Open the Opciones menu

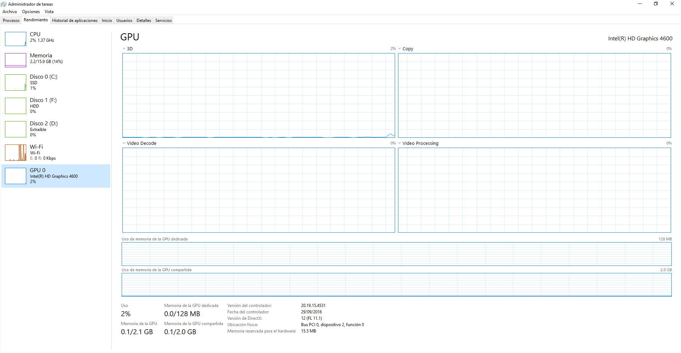pos(31,12)
